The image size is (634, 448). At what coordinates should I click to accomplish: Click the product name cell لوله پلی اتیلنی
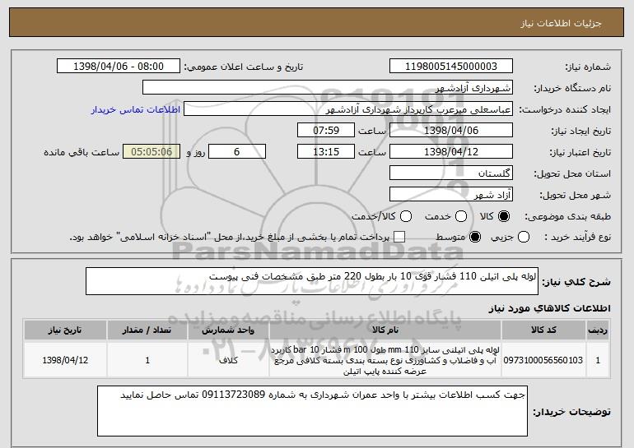(x=385, y=360)
